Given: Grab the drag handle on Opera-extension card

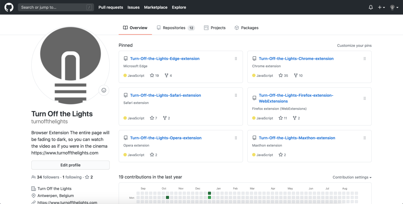Looking at the screenshot, I should coord(236,138).
